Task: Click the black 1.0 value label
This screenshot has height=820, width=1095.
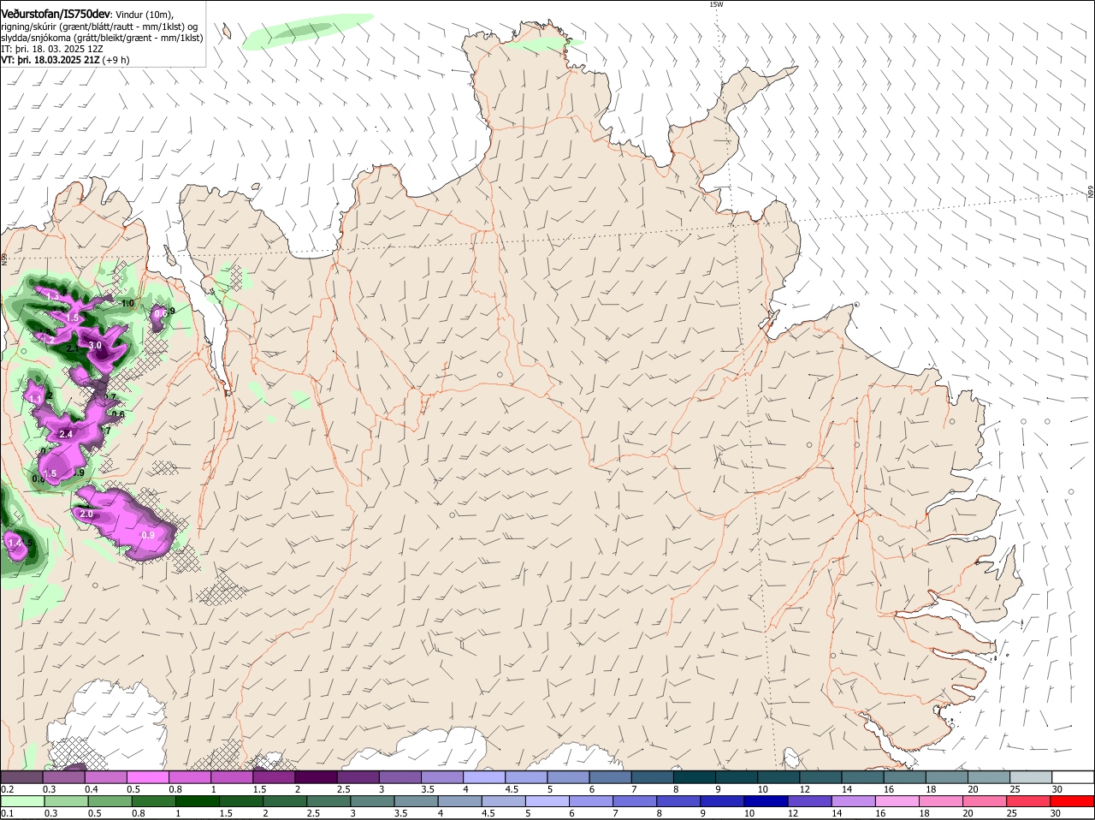Action: (x=128, y=303)
